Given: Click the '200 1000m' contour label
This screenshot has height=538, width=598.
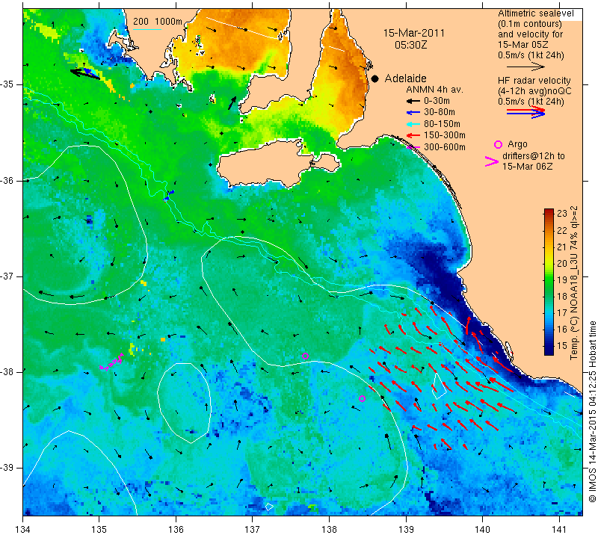Looking at the screenshot, I should click(x=158, y=22).
